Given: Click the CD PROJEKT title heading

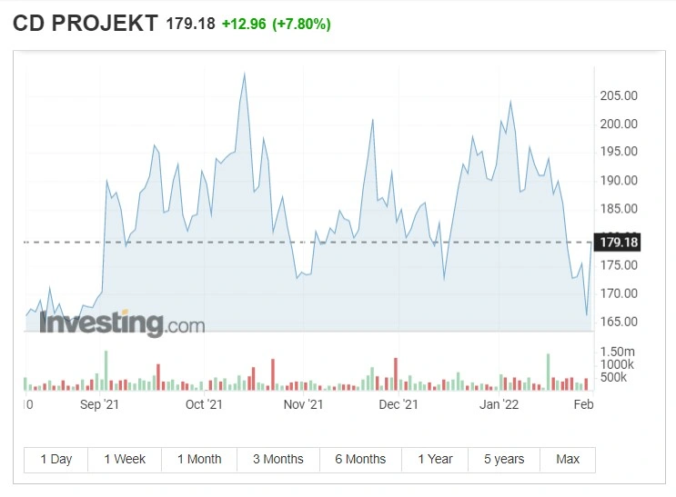Looking at the screenshot, I should pyautogui.click(x=86, y=24).
